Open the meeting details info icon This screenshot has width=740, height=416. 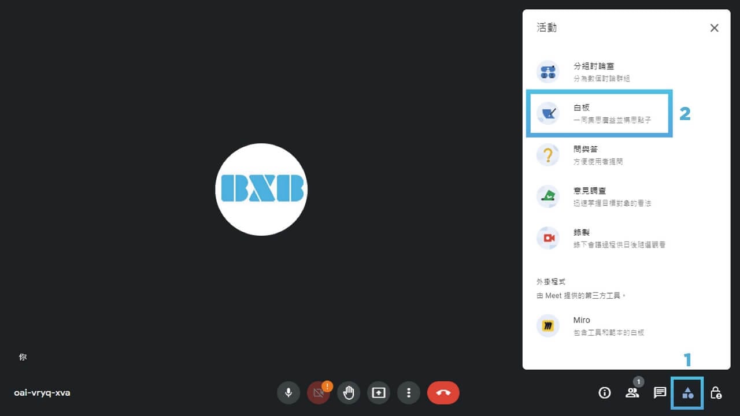pyautogui.click(x=604, y=392)
